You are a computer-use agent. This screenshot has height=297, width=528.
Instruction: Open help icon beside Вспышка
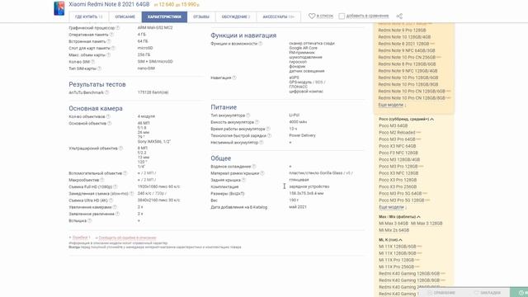89,220
